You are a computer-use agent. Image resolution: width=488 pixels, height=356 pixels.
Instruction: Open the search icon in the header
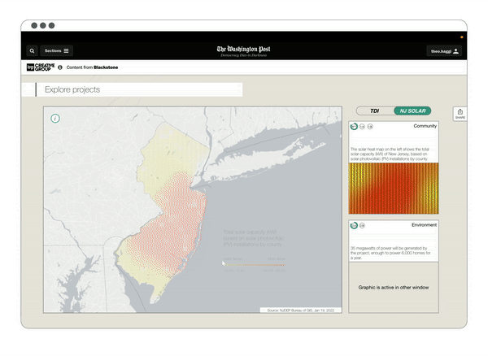click(32, 51)
